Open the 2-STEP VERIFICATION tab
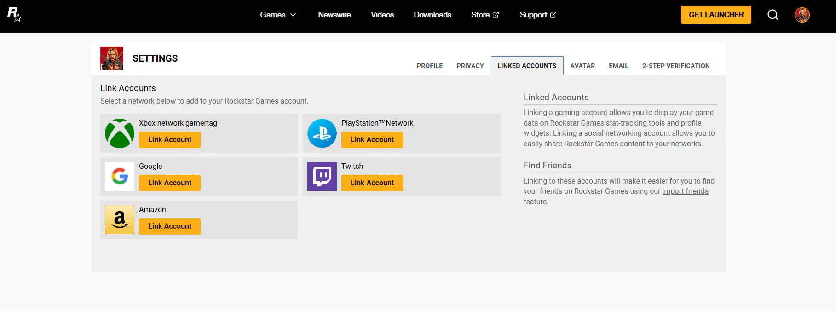 click(676, 66)
